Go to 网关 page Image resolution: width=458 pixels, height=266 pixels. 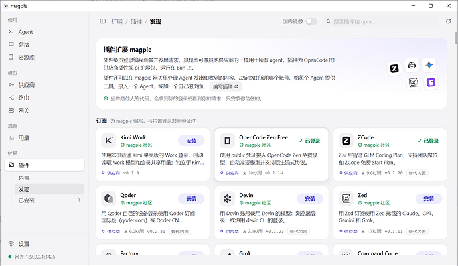pyautogui.click(x=44, y=111)
